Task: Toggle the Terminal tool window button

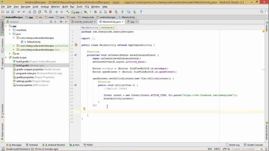Action: tap(32, 145)
